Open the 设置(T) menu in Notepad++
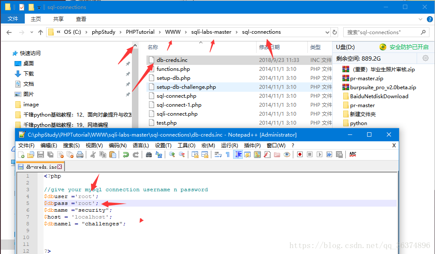The height and width of the screenshot is (254, 435). pos(163,146)
